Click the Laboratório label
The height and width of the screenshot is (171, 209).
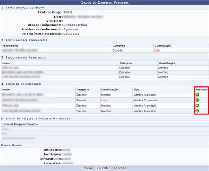pyautogui.click(x=53, y=163)
